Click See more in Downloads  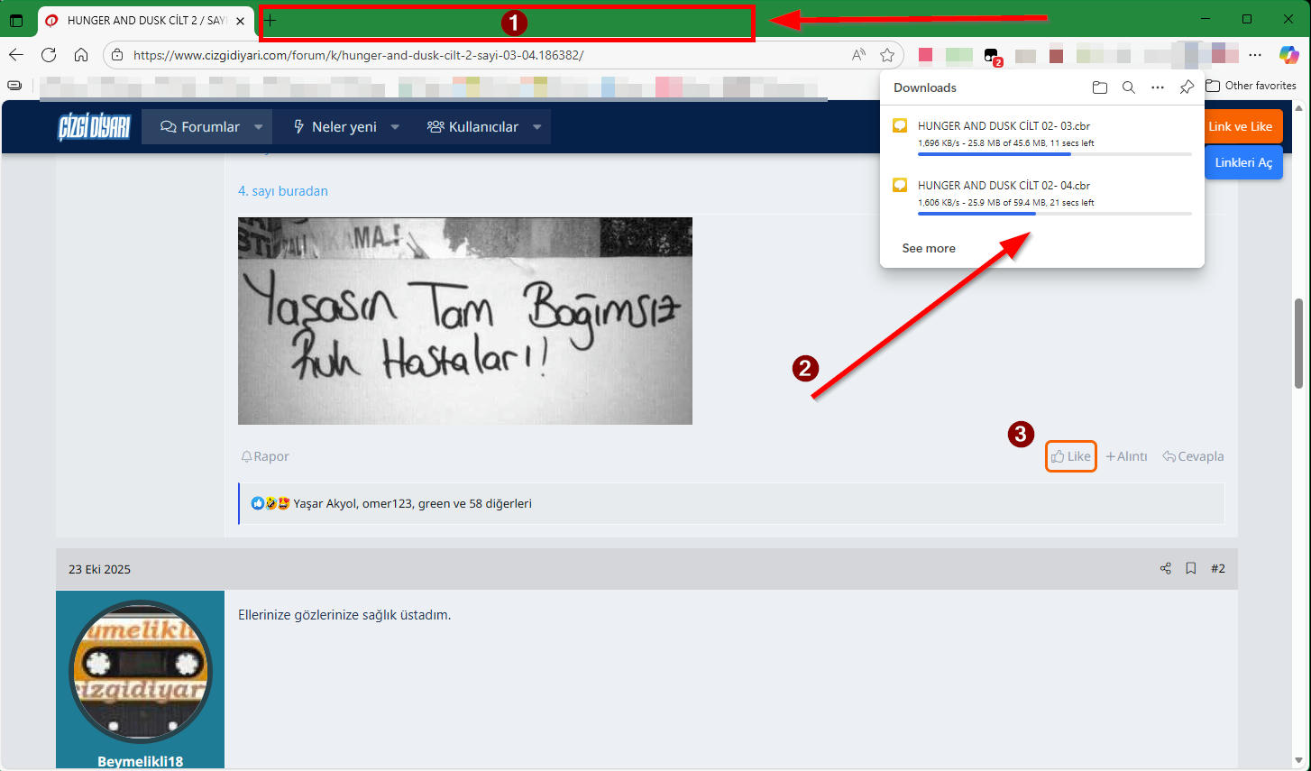pos(928,248)
